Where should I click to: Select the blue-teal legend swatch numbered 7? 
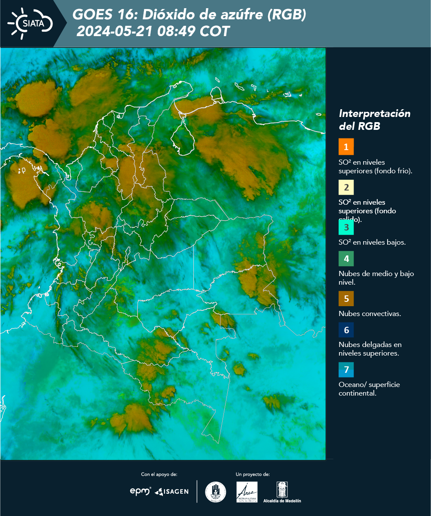pyautogui.click(x=346, y=370)
